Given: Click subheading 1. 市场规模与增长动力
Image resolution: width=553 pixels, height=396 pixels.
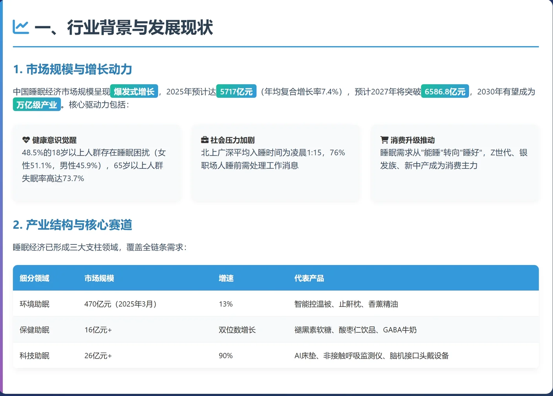Looking at the screenshot, I should pos(72,69).
